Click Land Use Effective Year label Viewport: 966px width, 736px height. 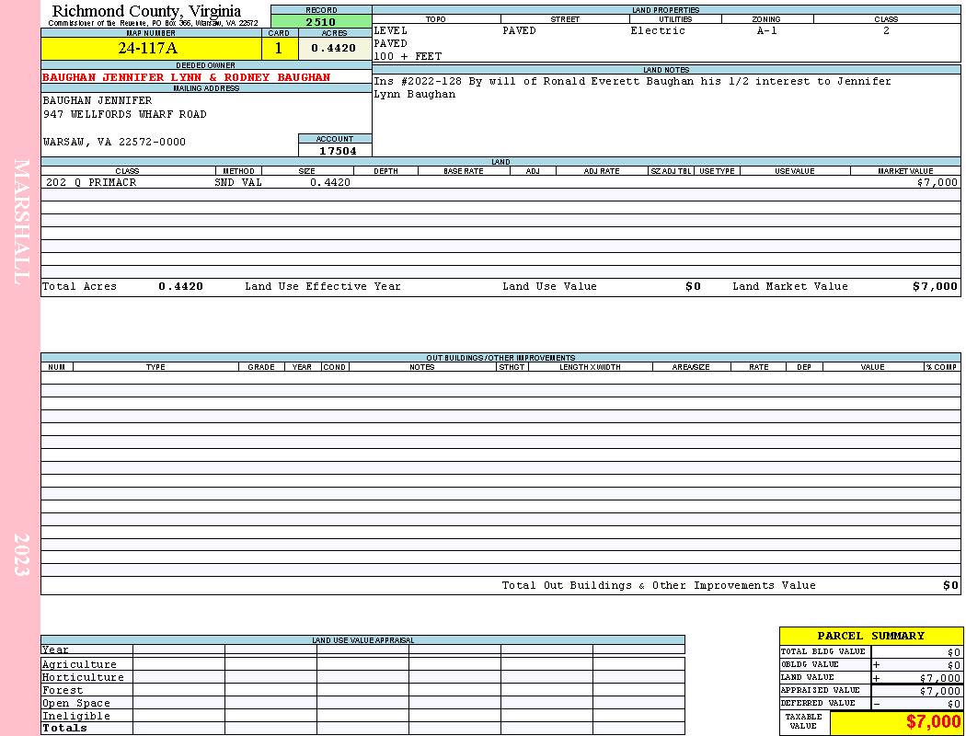coord(322,286)
